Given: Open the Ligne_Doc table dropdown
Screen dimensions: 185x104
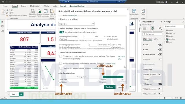Looking at the screenshot, I should point(76,24).
